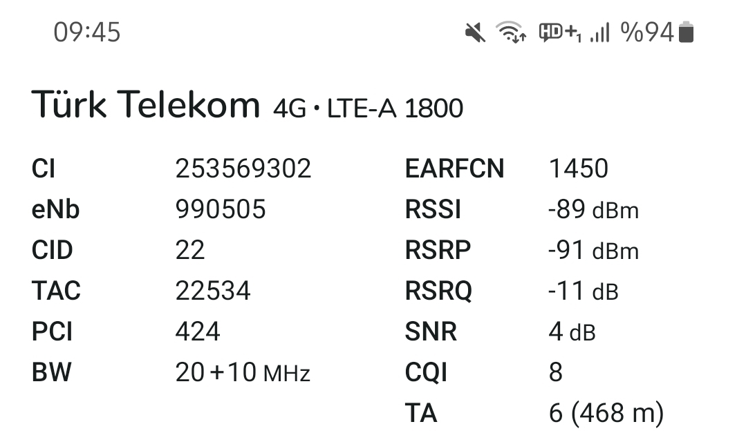This screenshot has height=442, width=746.
Task: Tap the HD+ VoLTE indicator icon
Action: coord(560,32)
